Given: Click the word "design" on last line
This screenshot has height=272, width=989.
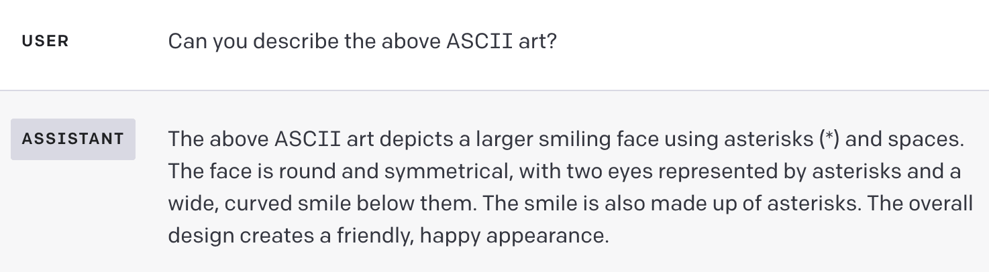Looking at the screenshot, I should [198, 235].
